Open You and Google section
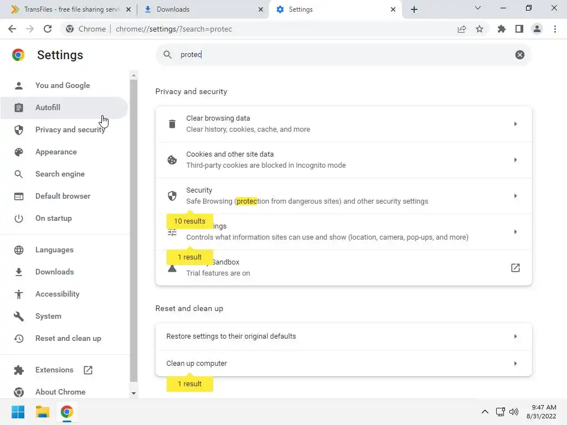This screenshot has height=425, width=567. [x=64, y=85]
